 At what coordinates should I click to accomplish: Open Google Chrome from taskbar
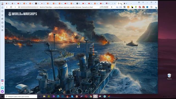coord(91,97)
